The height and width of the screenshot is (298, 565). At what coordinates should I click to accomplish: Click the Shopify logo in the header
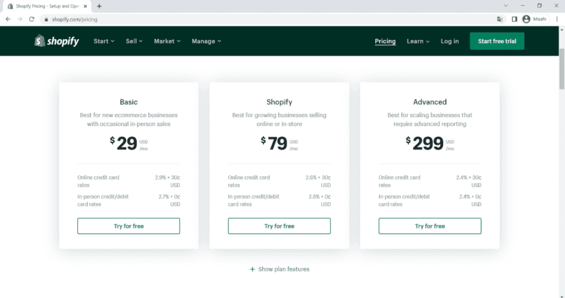(57, 41)
